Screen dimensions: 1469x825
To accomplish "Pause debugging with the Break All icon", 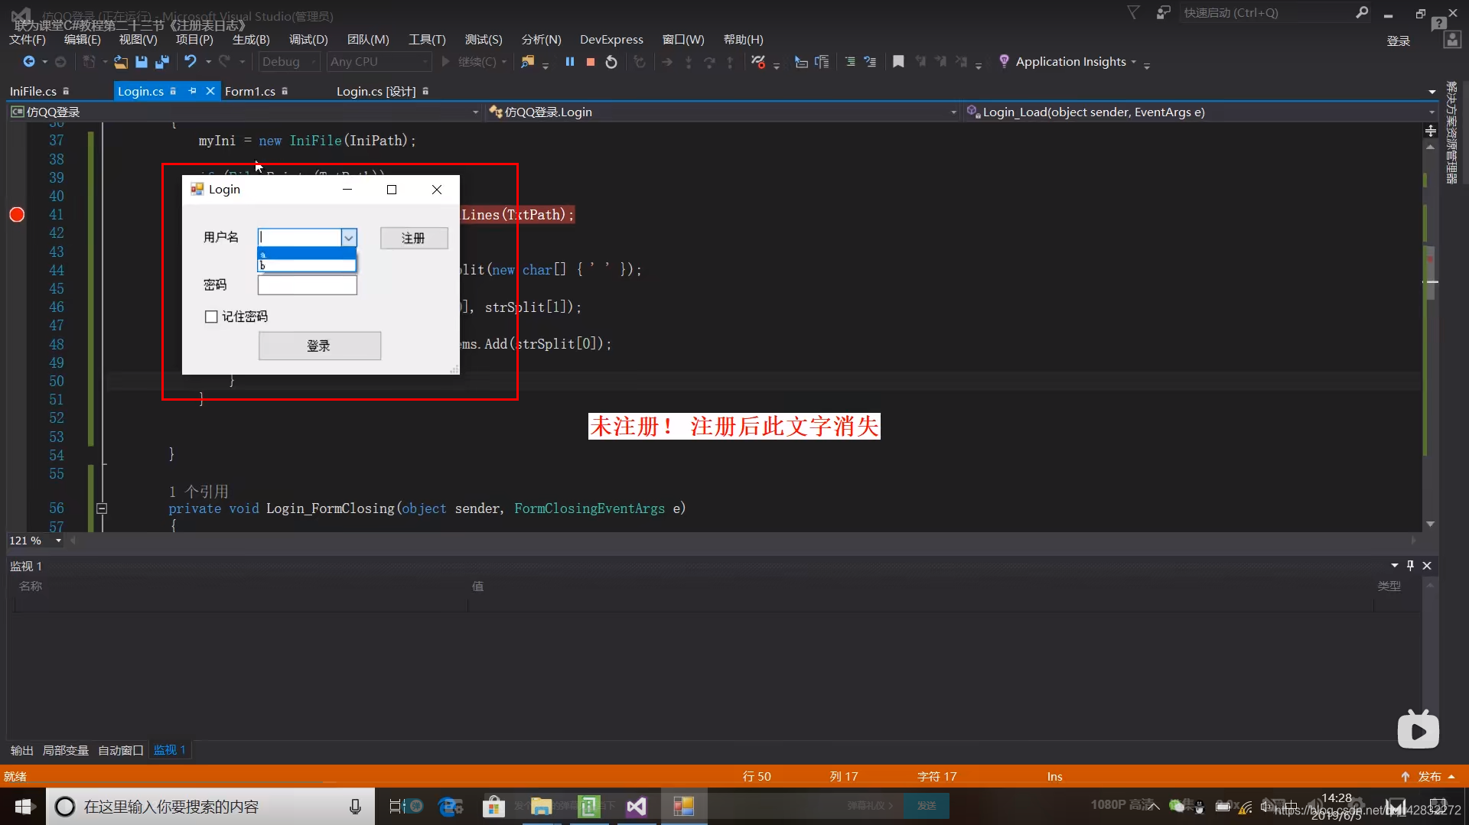I will [x=570, y=62].
